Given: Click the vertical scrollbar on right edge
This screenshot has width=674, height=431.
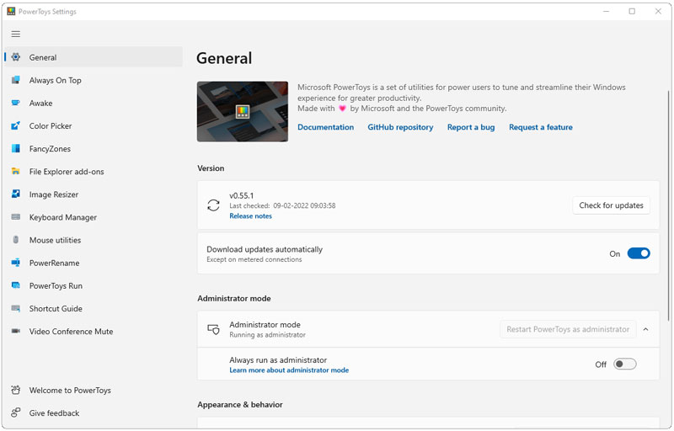Looking at the screenshot, I should (x=668, y=205).
